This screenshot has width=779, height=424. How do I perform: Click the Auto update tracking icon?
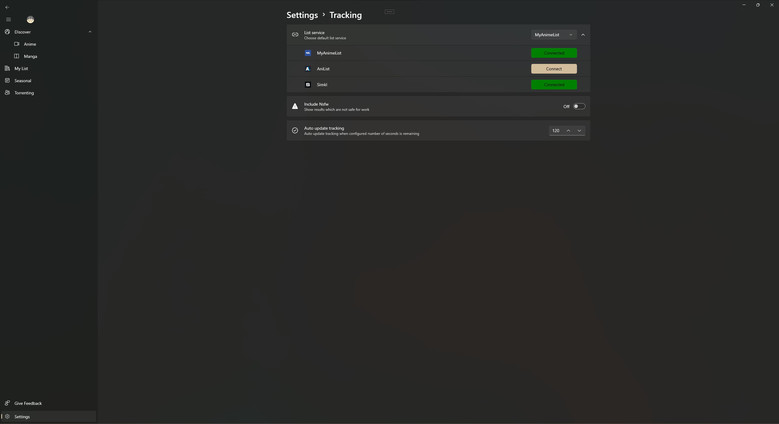click(x=295, y=131)
